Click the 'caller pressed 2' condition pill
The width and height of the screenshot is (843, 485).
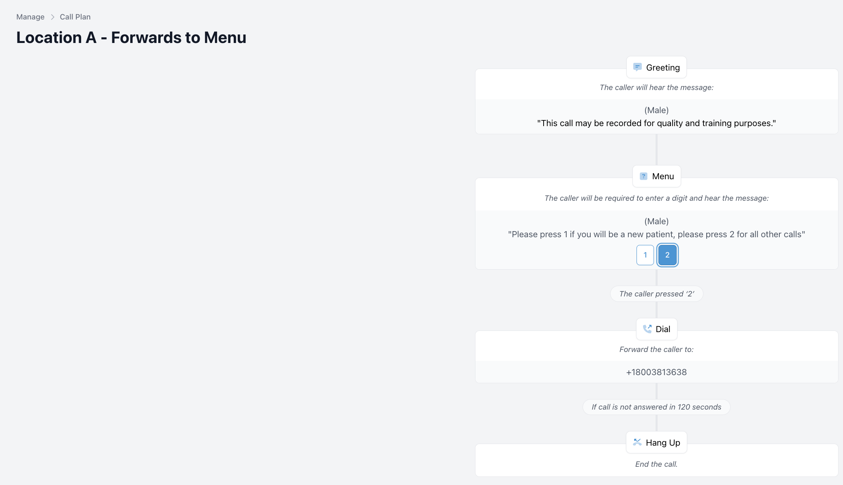656,294
